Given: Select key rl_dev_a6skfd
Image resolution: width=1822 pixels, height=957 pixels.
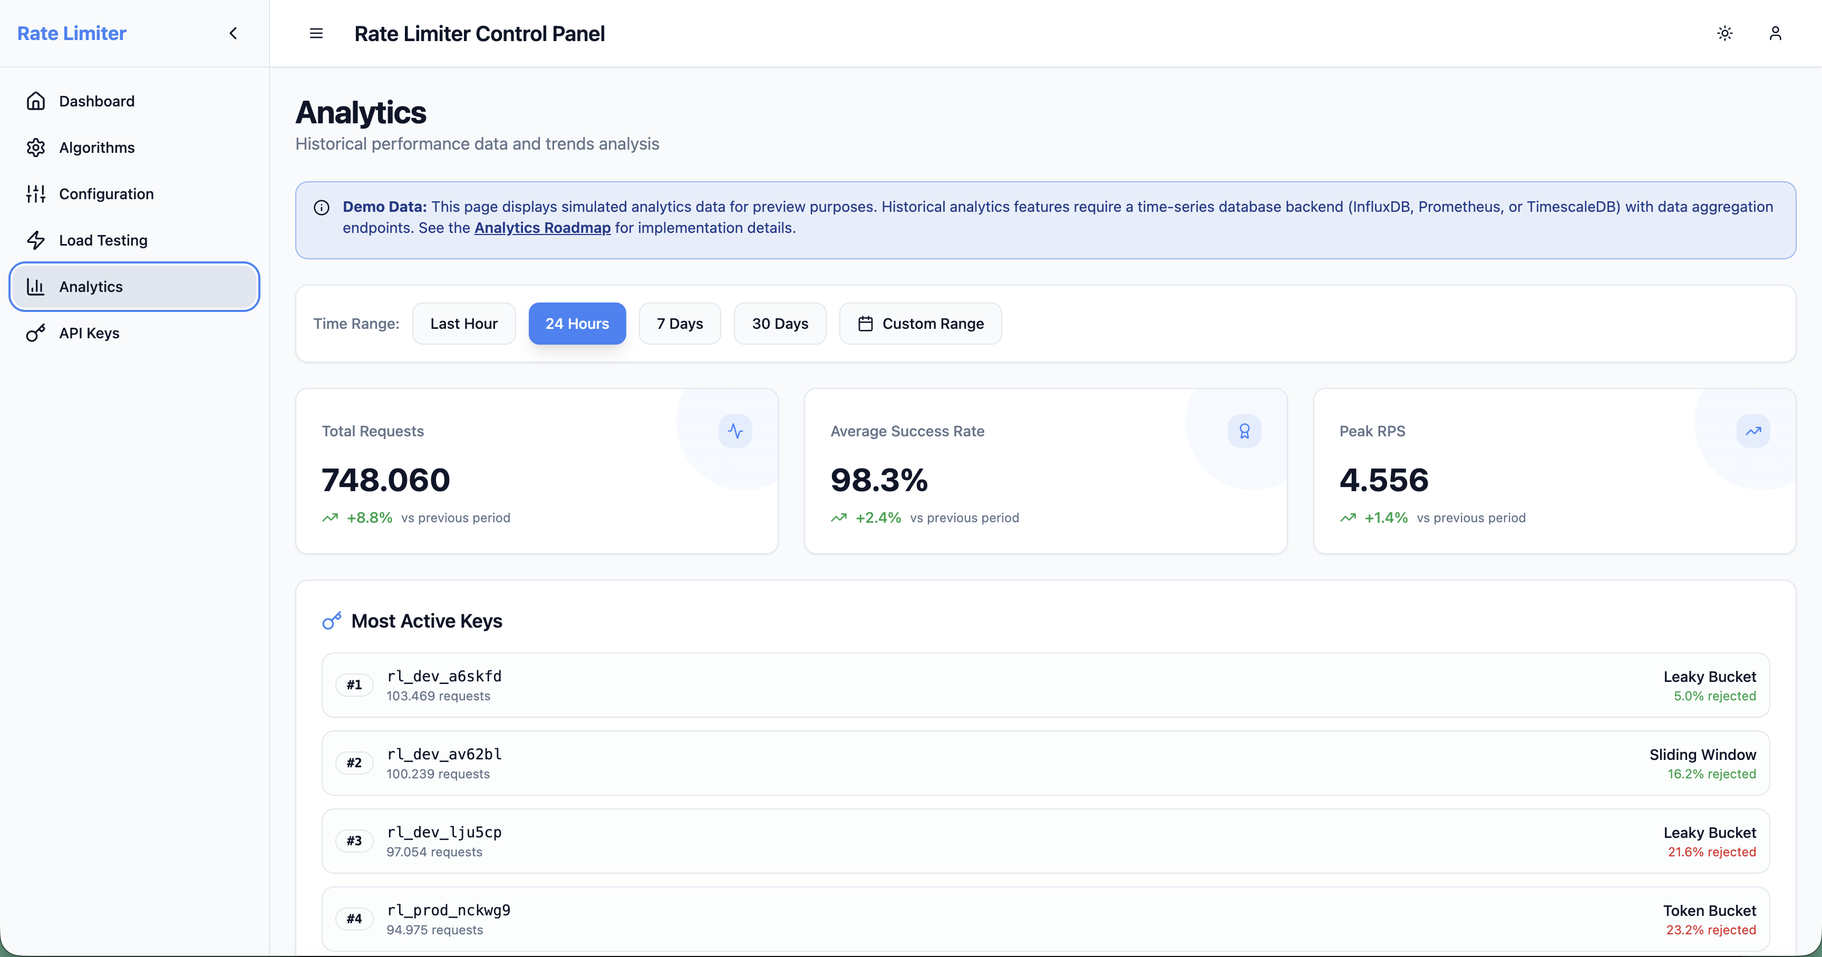Looking at the screenshot, I should point(444,677).
